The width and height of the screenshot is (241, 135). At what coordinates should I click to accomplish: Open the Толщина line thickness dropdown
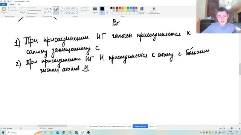coord(95,10)
